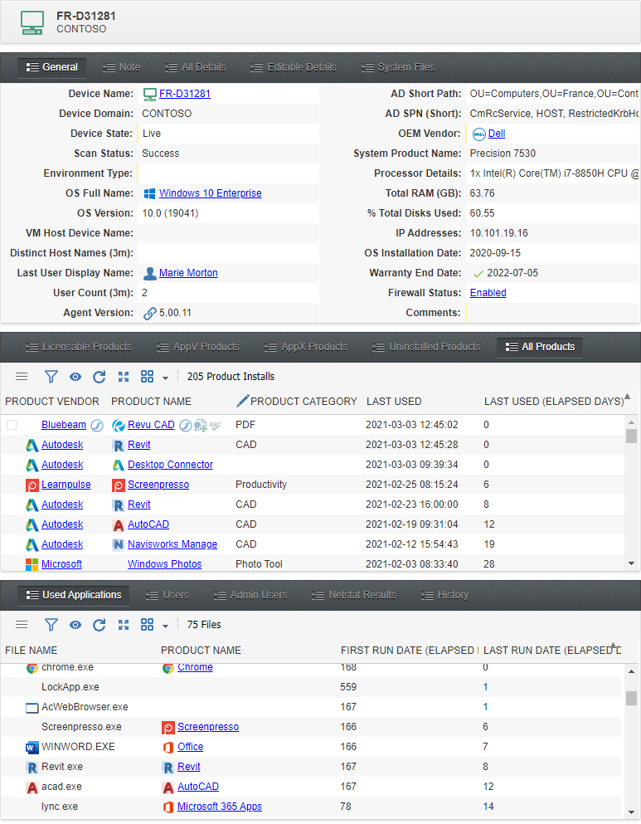641x824 pixels.
Task: Switch to the All Details tab
Action: 196,67
